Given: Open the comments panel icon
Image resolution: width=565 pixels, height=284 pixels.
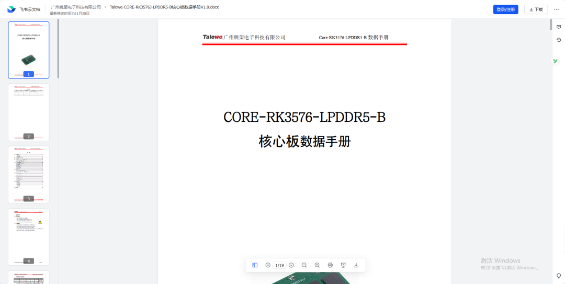Looking at the screenshot, I should (559, 27).
